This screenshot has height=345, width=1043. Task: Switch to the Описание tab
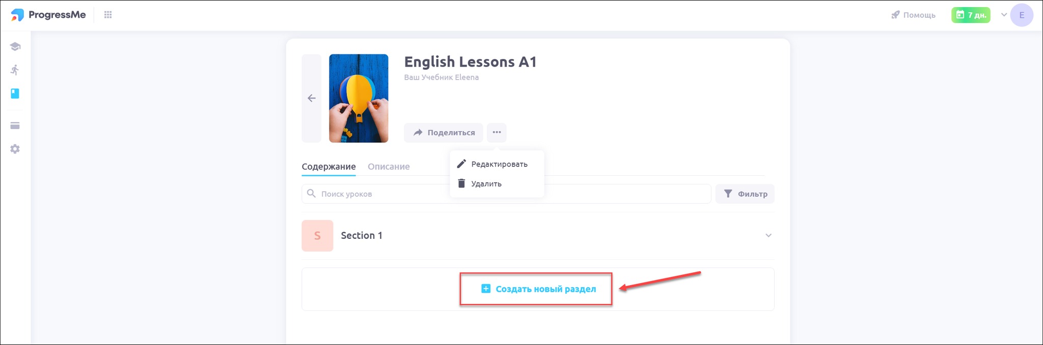[x=389, y=167]
